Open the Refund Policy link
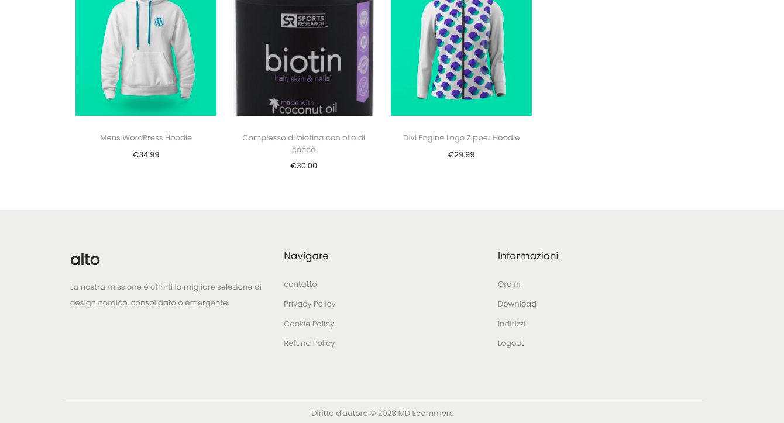This screenshot has height=423, width=784. pos(309,343)
